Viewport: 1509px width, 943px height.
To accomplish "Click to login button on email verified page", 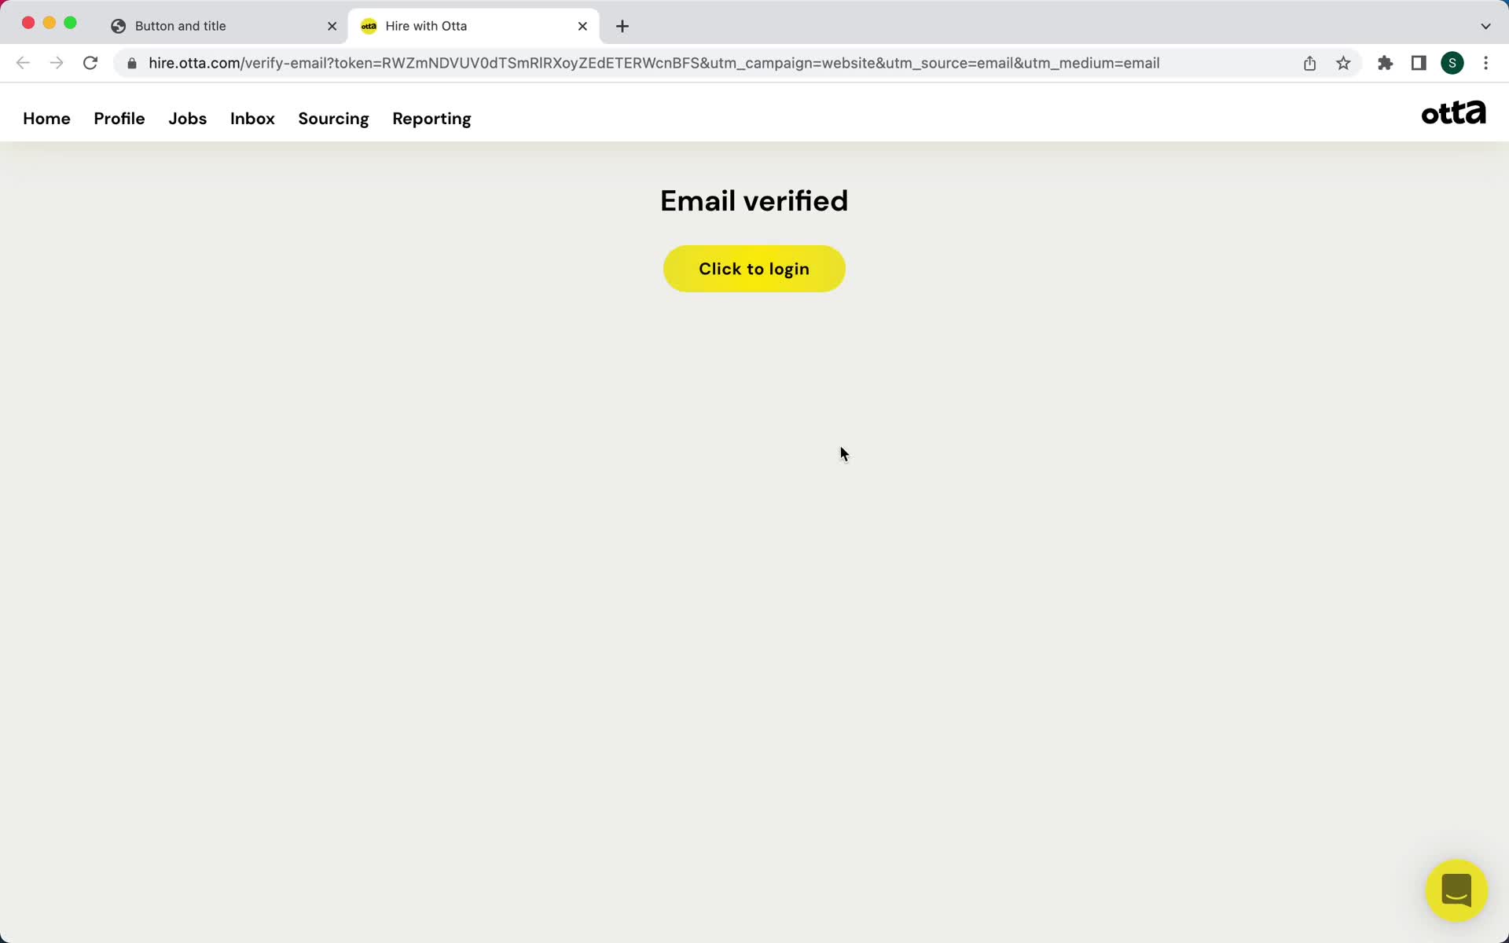I will coord(754,268).
